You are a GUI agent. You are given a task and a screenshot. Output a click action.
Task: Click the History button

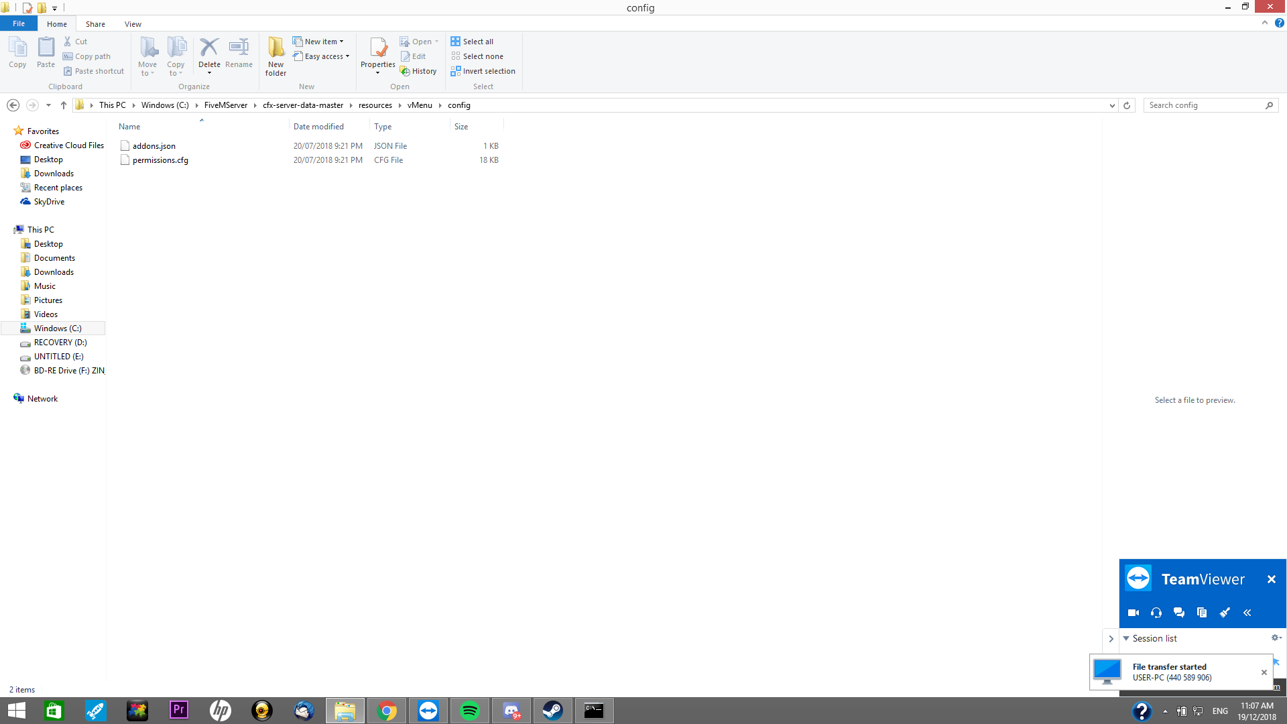[x=418, y=71]
